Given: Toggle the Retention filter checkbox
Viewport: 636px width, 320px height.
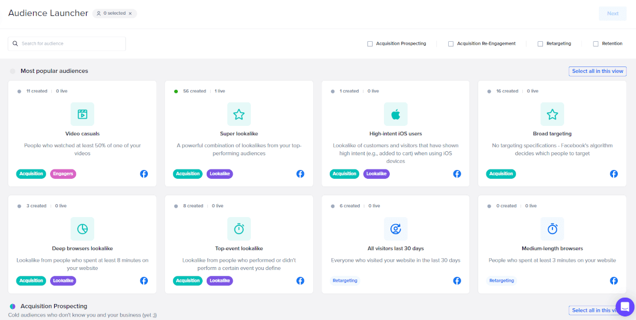Looking at the screenshot, I should 596,44.
